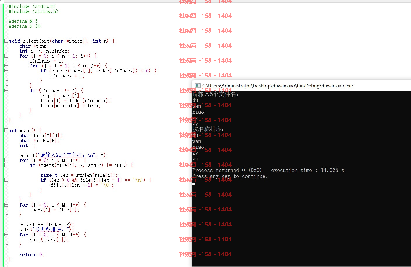The width and height of the screenshot is (411, 267).
Task: Click the line int i, j, minIndex;
Action: click(44, 51)
